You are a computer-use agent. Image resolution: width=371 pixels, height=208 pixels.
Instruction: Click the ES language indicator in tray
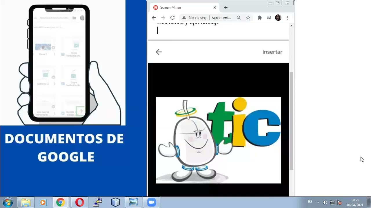[310, 202]
